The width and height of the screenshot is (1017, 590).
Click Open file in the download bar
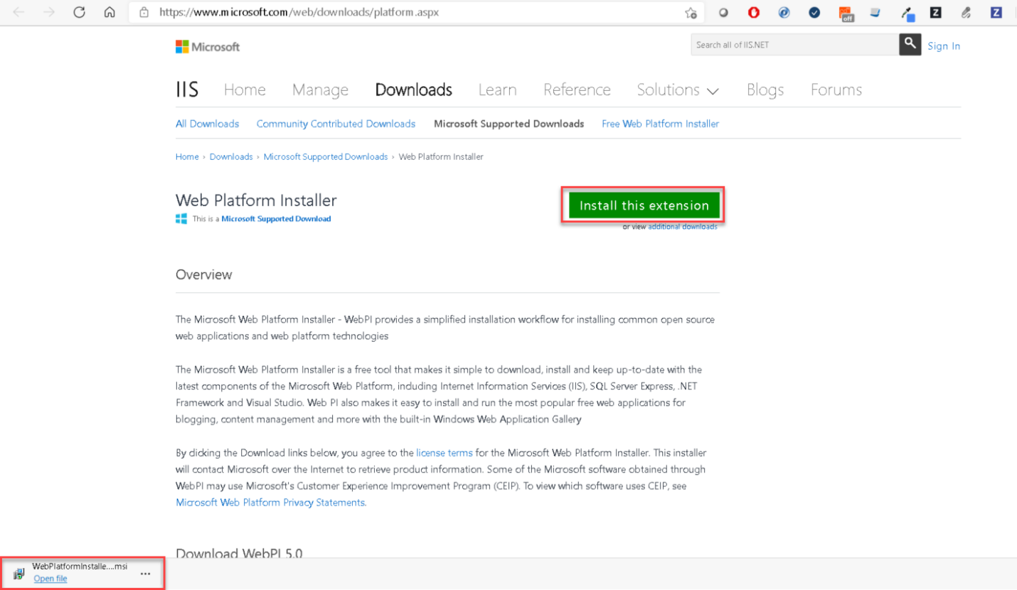point(50,579)
